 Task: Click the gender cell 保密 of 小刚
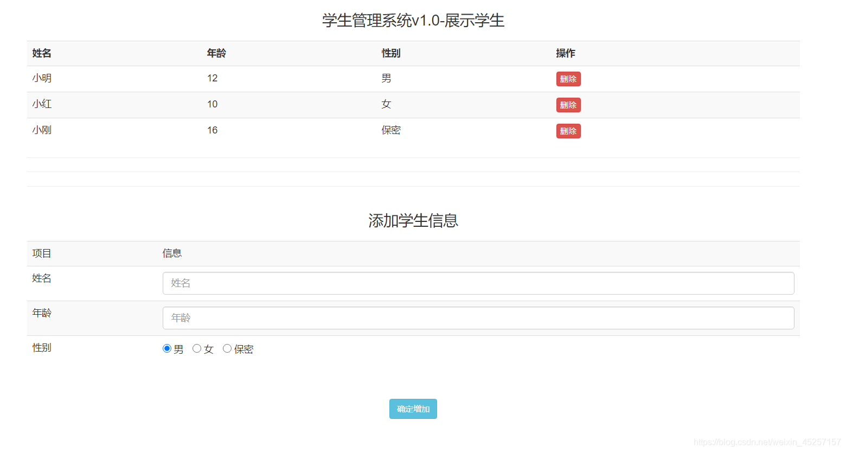pos(391,130)
